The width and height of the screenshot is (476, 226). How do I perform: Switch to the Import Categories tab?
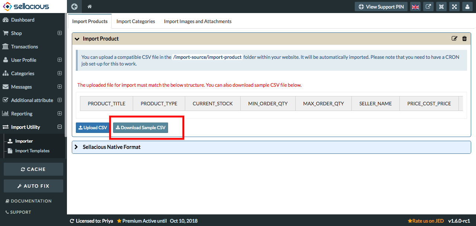pyautogui.click(x=136, y=22)
